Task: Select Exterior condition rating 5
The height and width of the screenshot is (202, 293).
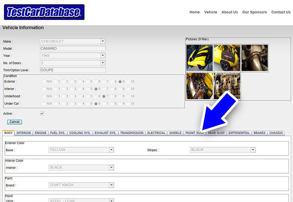Action: tap(88, 82)
